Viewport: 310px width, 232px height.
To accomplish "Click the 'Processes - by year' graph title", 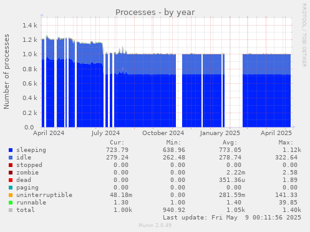I will click(155, 13).
